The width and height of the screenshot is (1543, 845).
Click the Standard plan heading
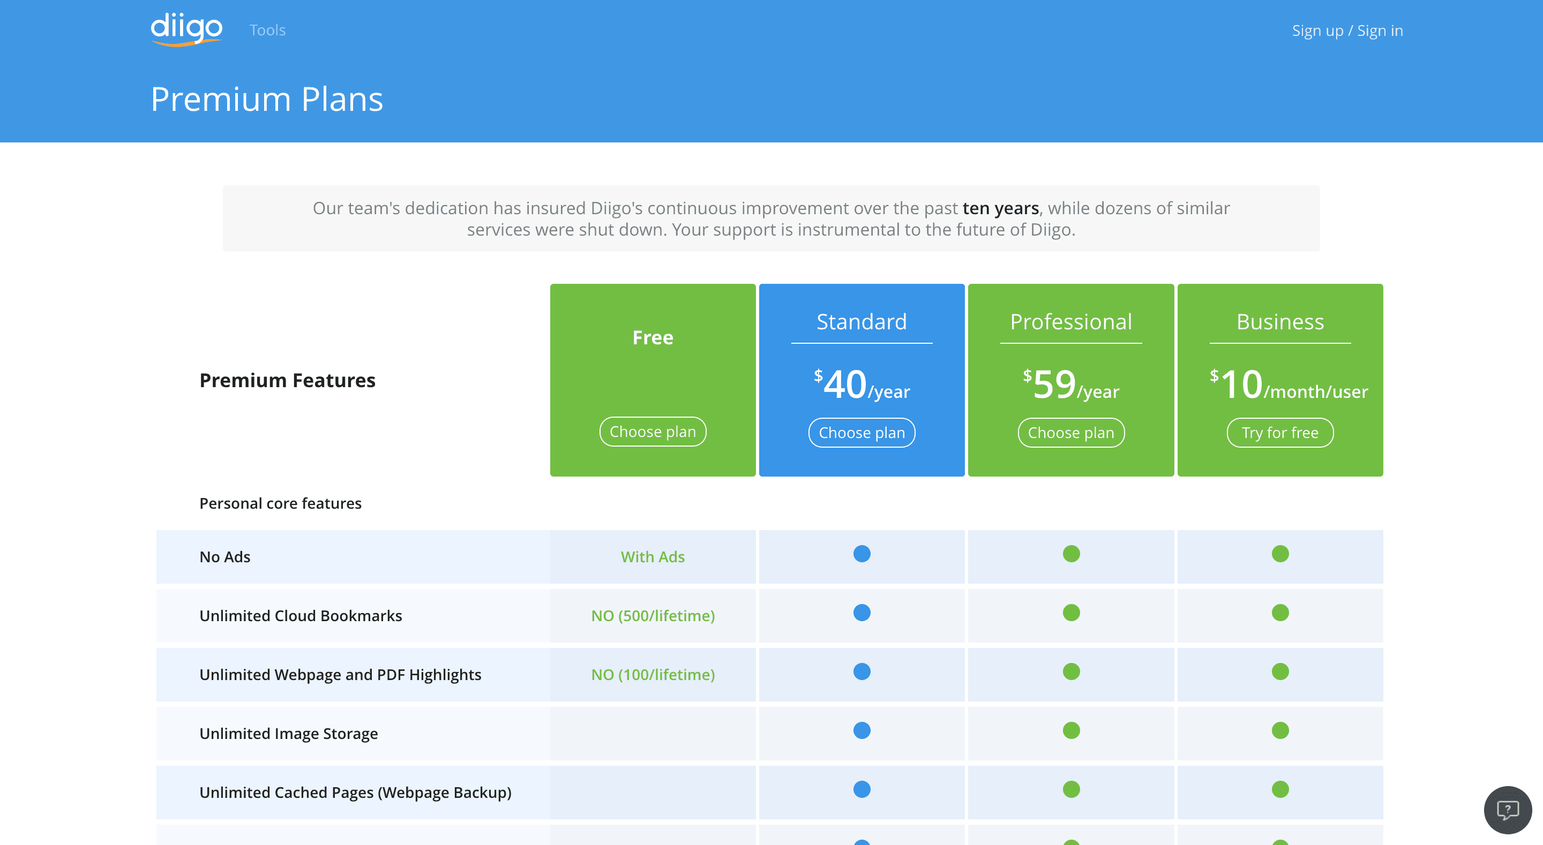[862, 322]
